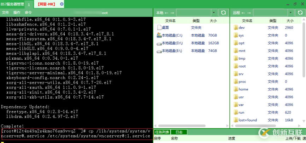
Task: Open the srv folder icon
Action: click(x=236, y=74)
